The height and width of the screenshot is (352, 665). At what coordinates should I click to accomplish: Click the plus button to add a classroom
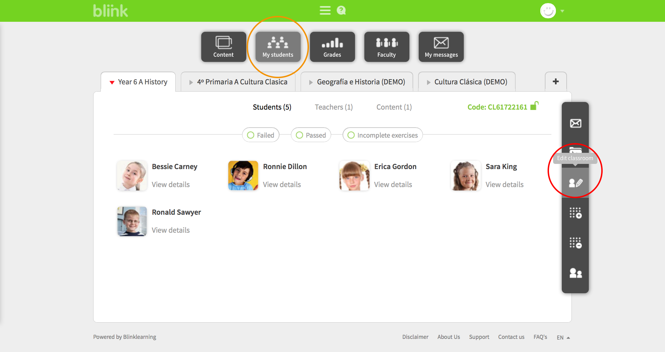[556, 81]
